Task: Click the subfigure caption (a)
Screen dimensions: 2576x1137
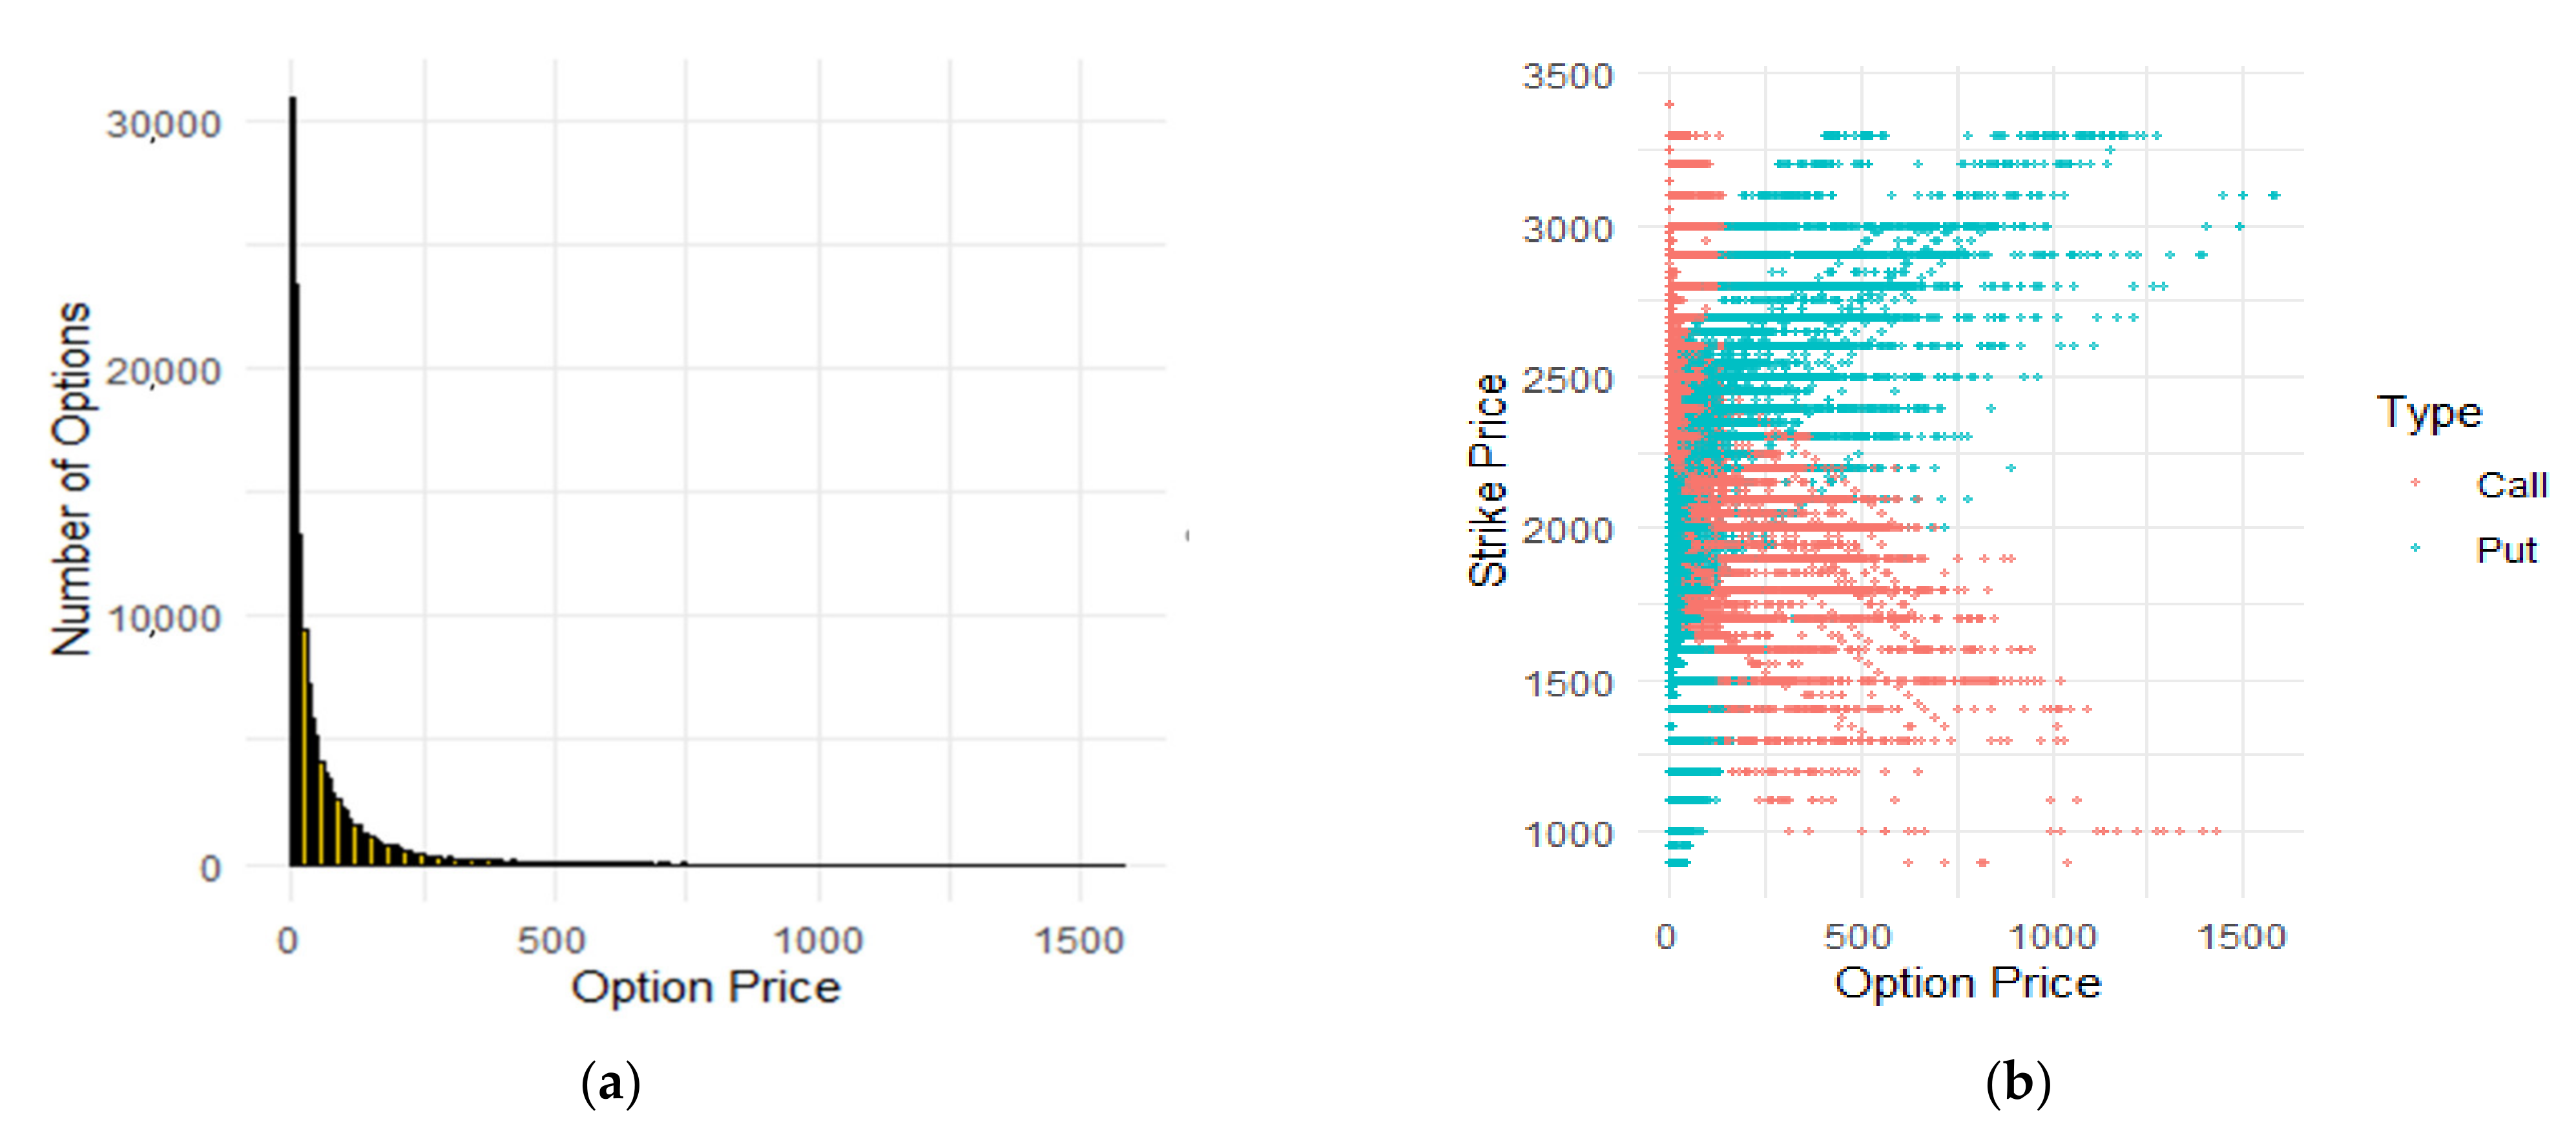Action: (x=610, y=1084)
